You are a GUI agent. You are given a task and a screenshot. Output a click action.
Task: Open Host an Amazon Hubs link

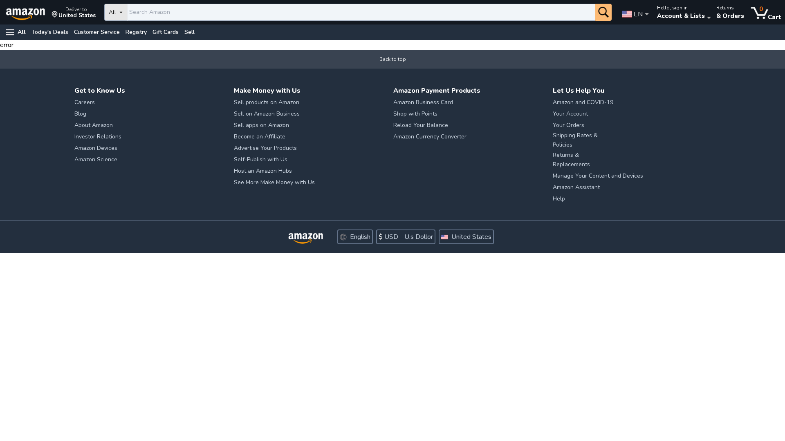click(x=263, y=171)
